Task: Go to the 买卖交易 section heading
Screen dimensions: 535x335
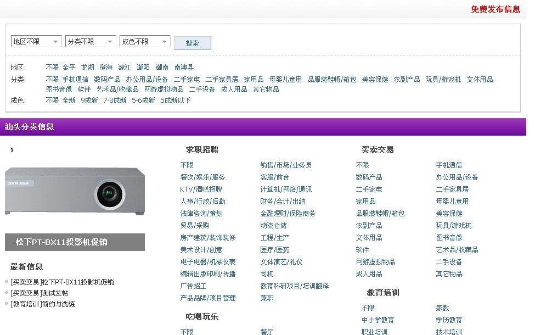Action: [x=378, y=150]
